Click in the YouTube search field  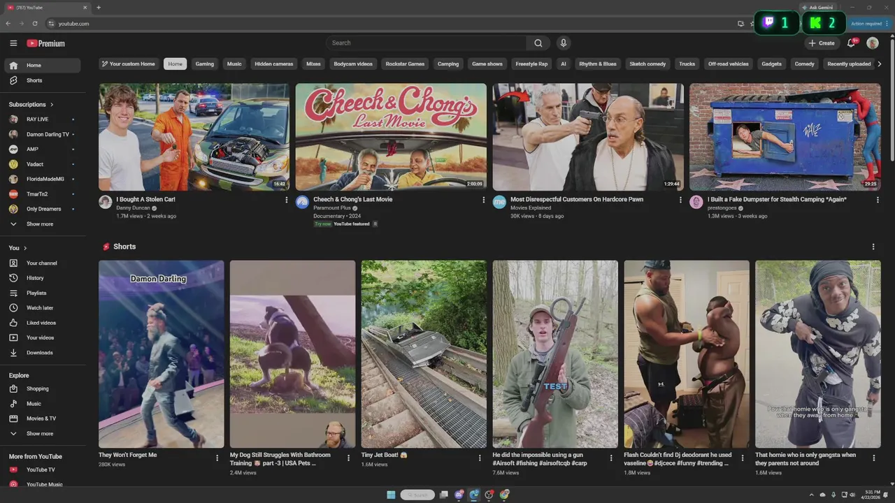[427, 43]
